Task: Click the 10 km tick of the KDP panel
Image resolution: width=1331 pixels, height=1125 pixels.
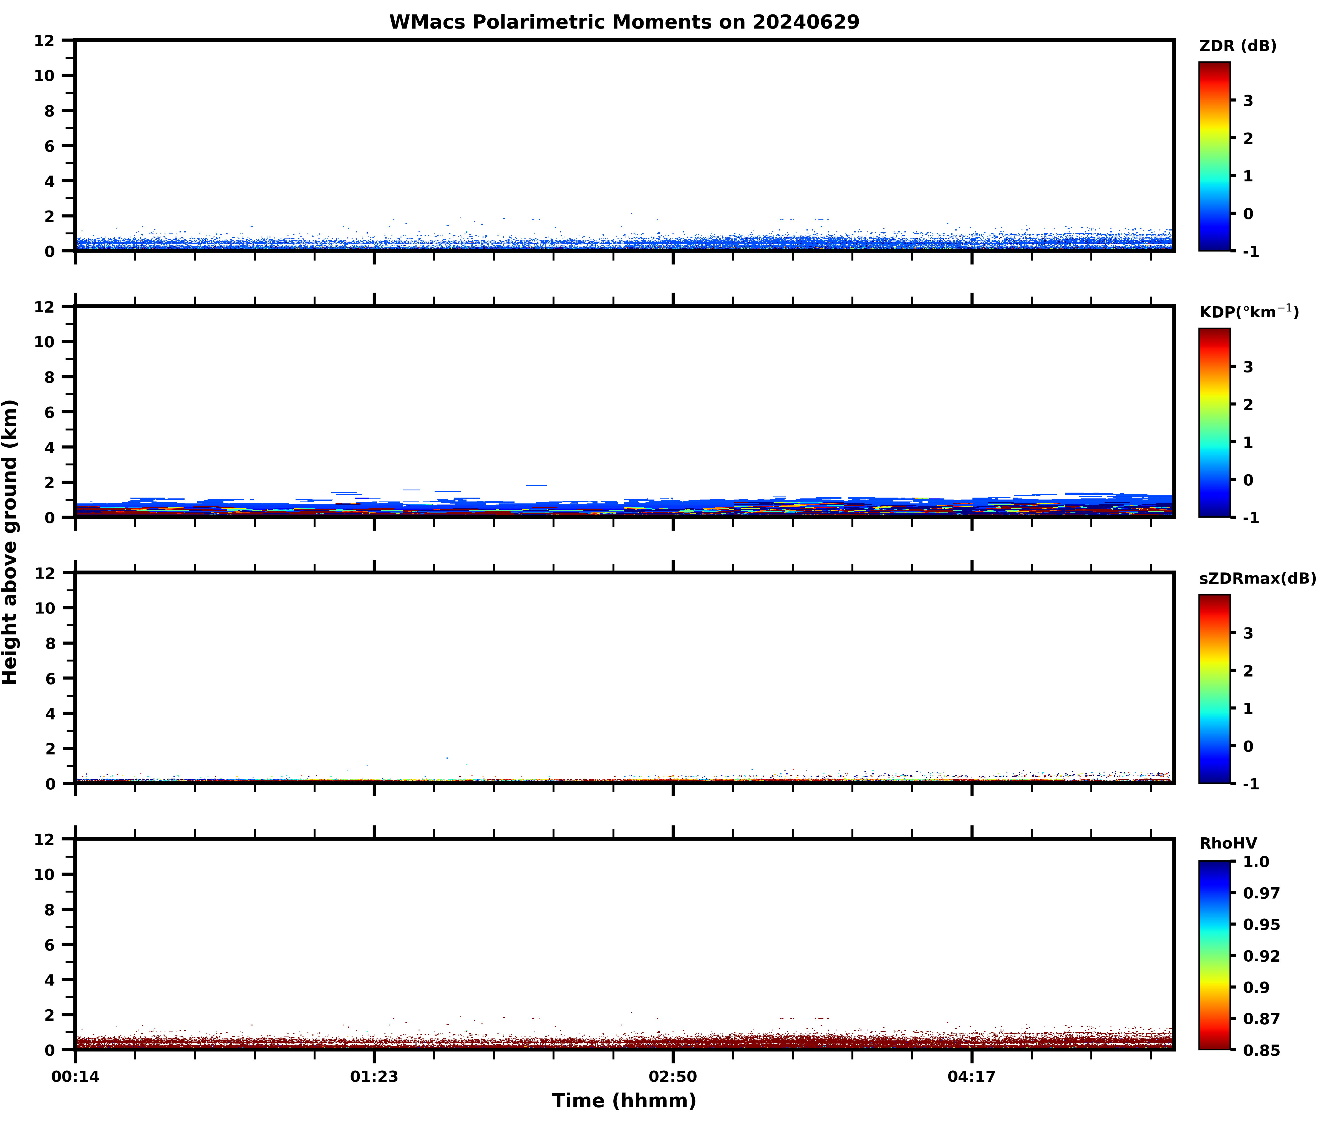Action: pos(45,342)
